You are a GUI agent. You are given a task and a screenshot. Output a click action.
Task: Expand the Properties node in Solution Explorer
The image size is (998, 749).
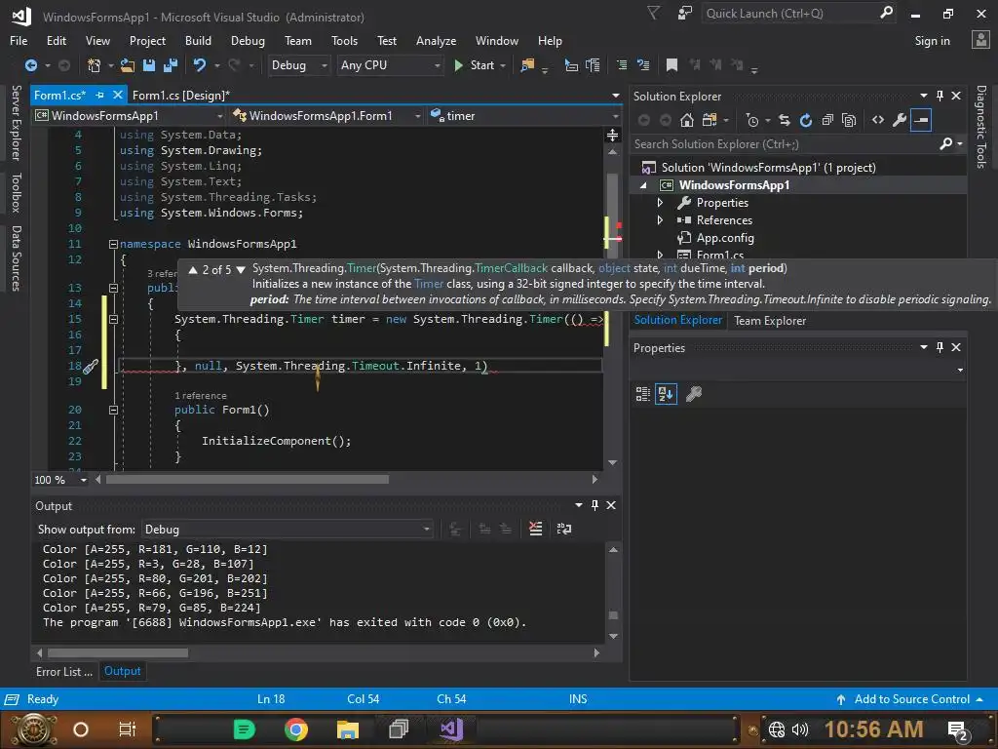660,203
